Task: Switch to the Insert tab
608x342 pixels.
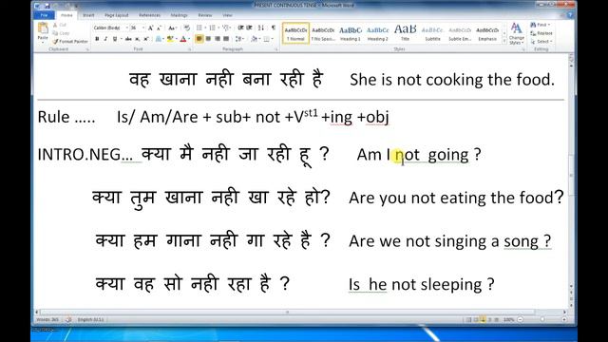Action: pyautogui.click(x=88, y=15)
